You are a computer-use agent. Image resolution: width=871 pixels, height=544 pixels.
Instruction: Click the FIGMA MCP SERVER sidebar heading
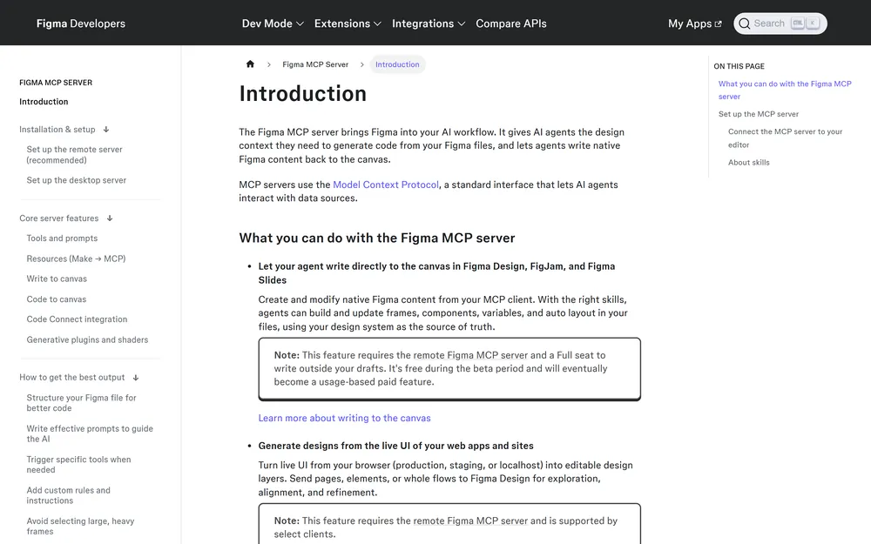click(x=56, y=83)
